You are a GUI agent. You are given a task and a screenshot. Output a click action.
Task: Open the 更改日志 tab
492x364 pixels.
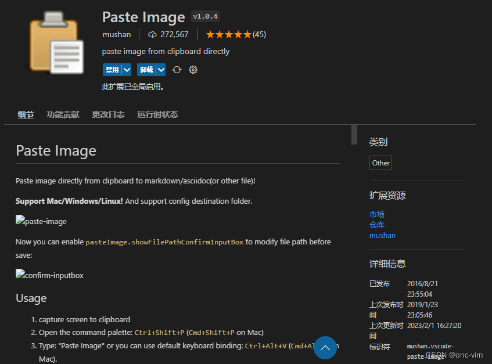[108, 115]
